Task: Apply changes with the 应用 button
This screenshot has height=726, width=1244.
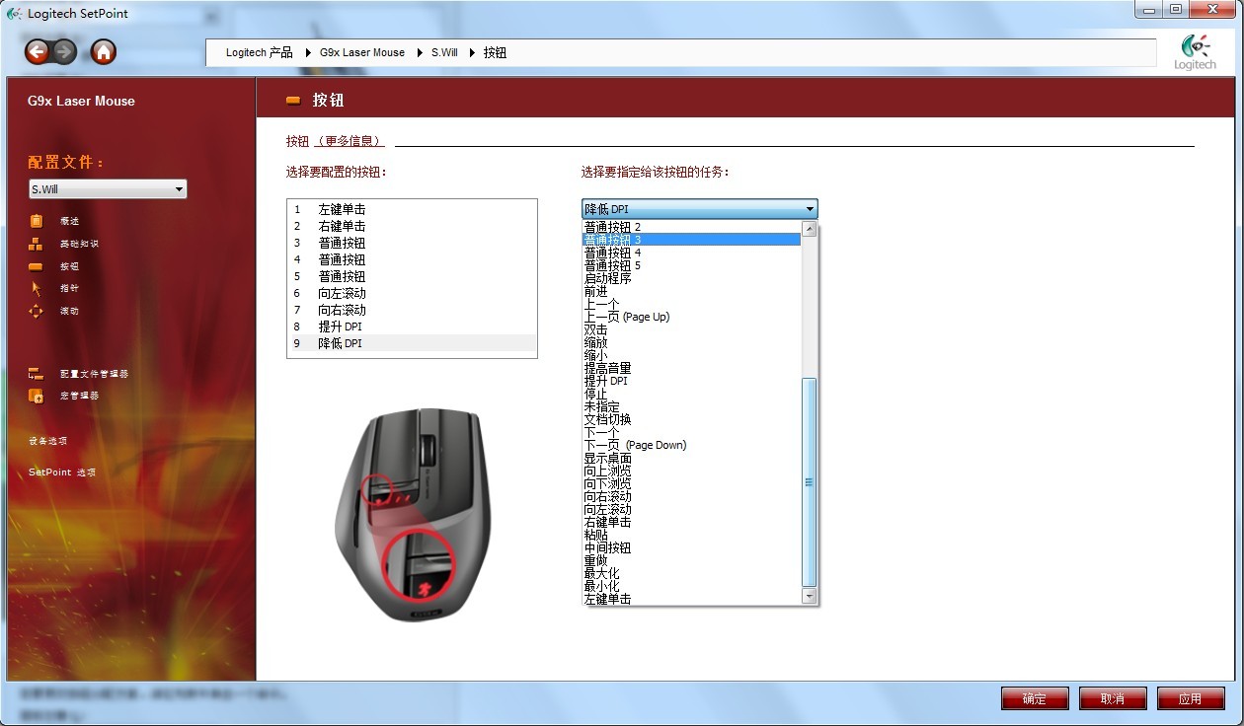Action: coord(1191,698)
